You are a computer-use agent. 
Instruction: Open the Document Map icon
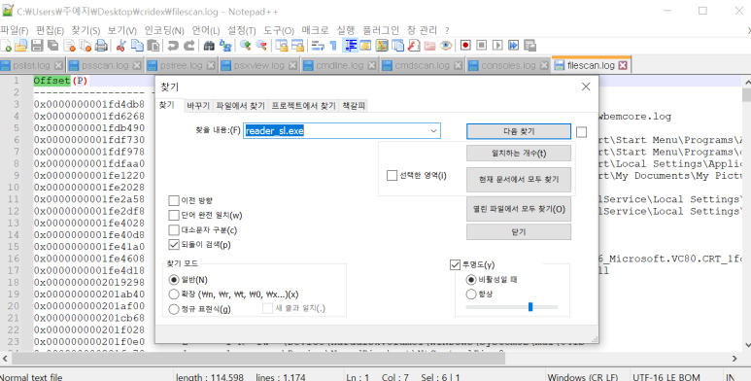click(382, 46)
